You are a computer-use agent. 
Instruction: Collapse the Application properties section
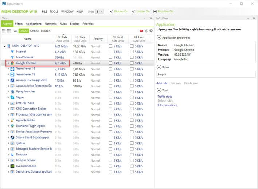pyautogui.click(x=159, y=38)
